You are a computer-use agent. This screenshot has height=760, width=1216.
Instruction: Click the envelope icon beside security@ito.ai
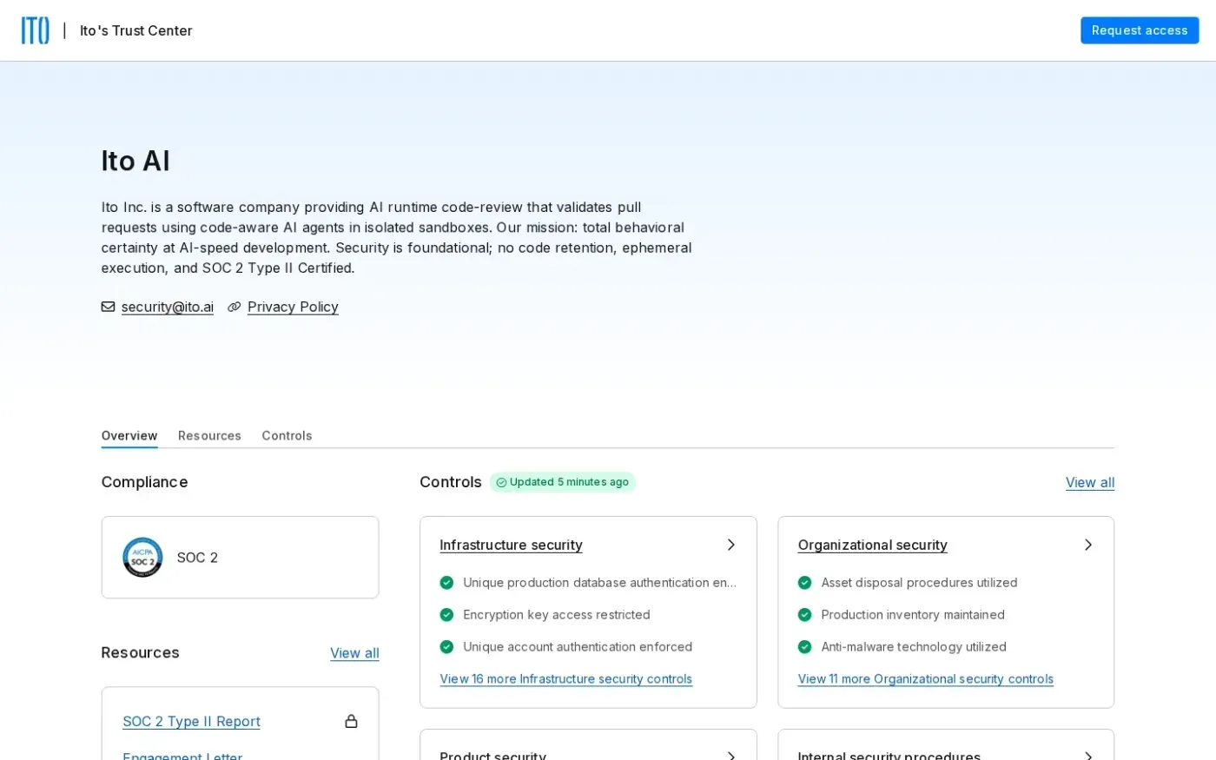tap(108, 307)
